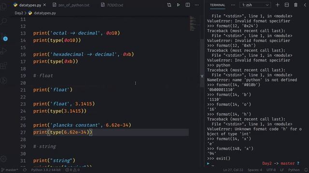Viewport: 309px width, 173px height.
Task: Kill terminal with trash icon
Action: pos(296,5)
